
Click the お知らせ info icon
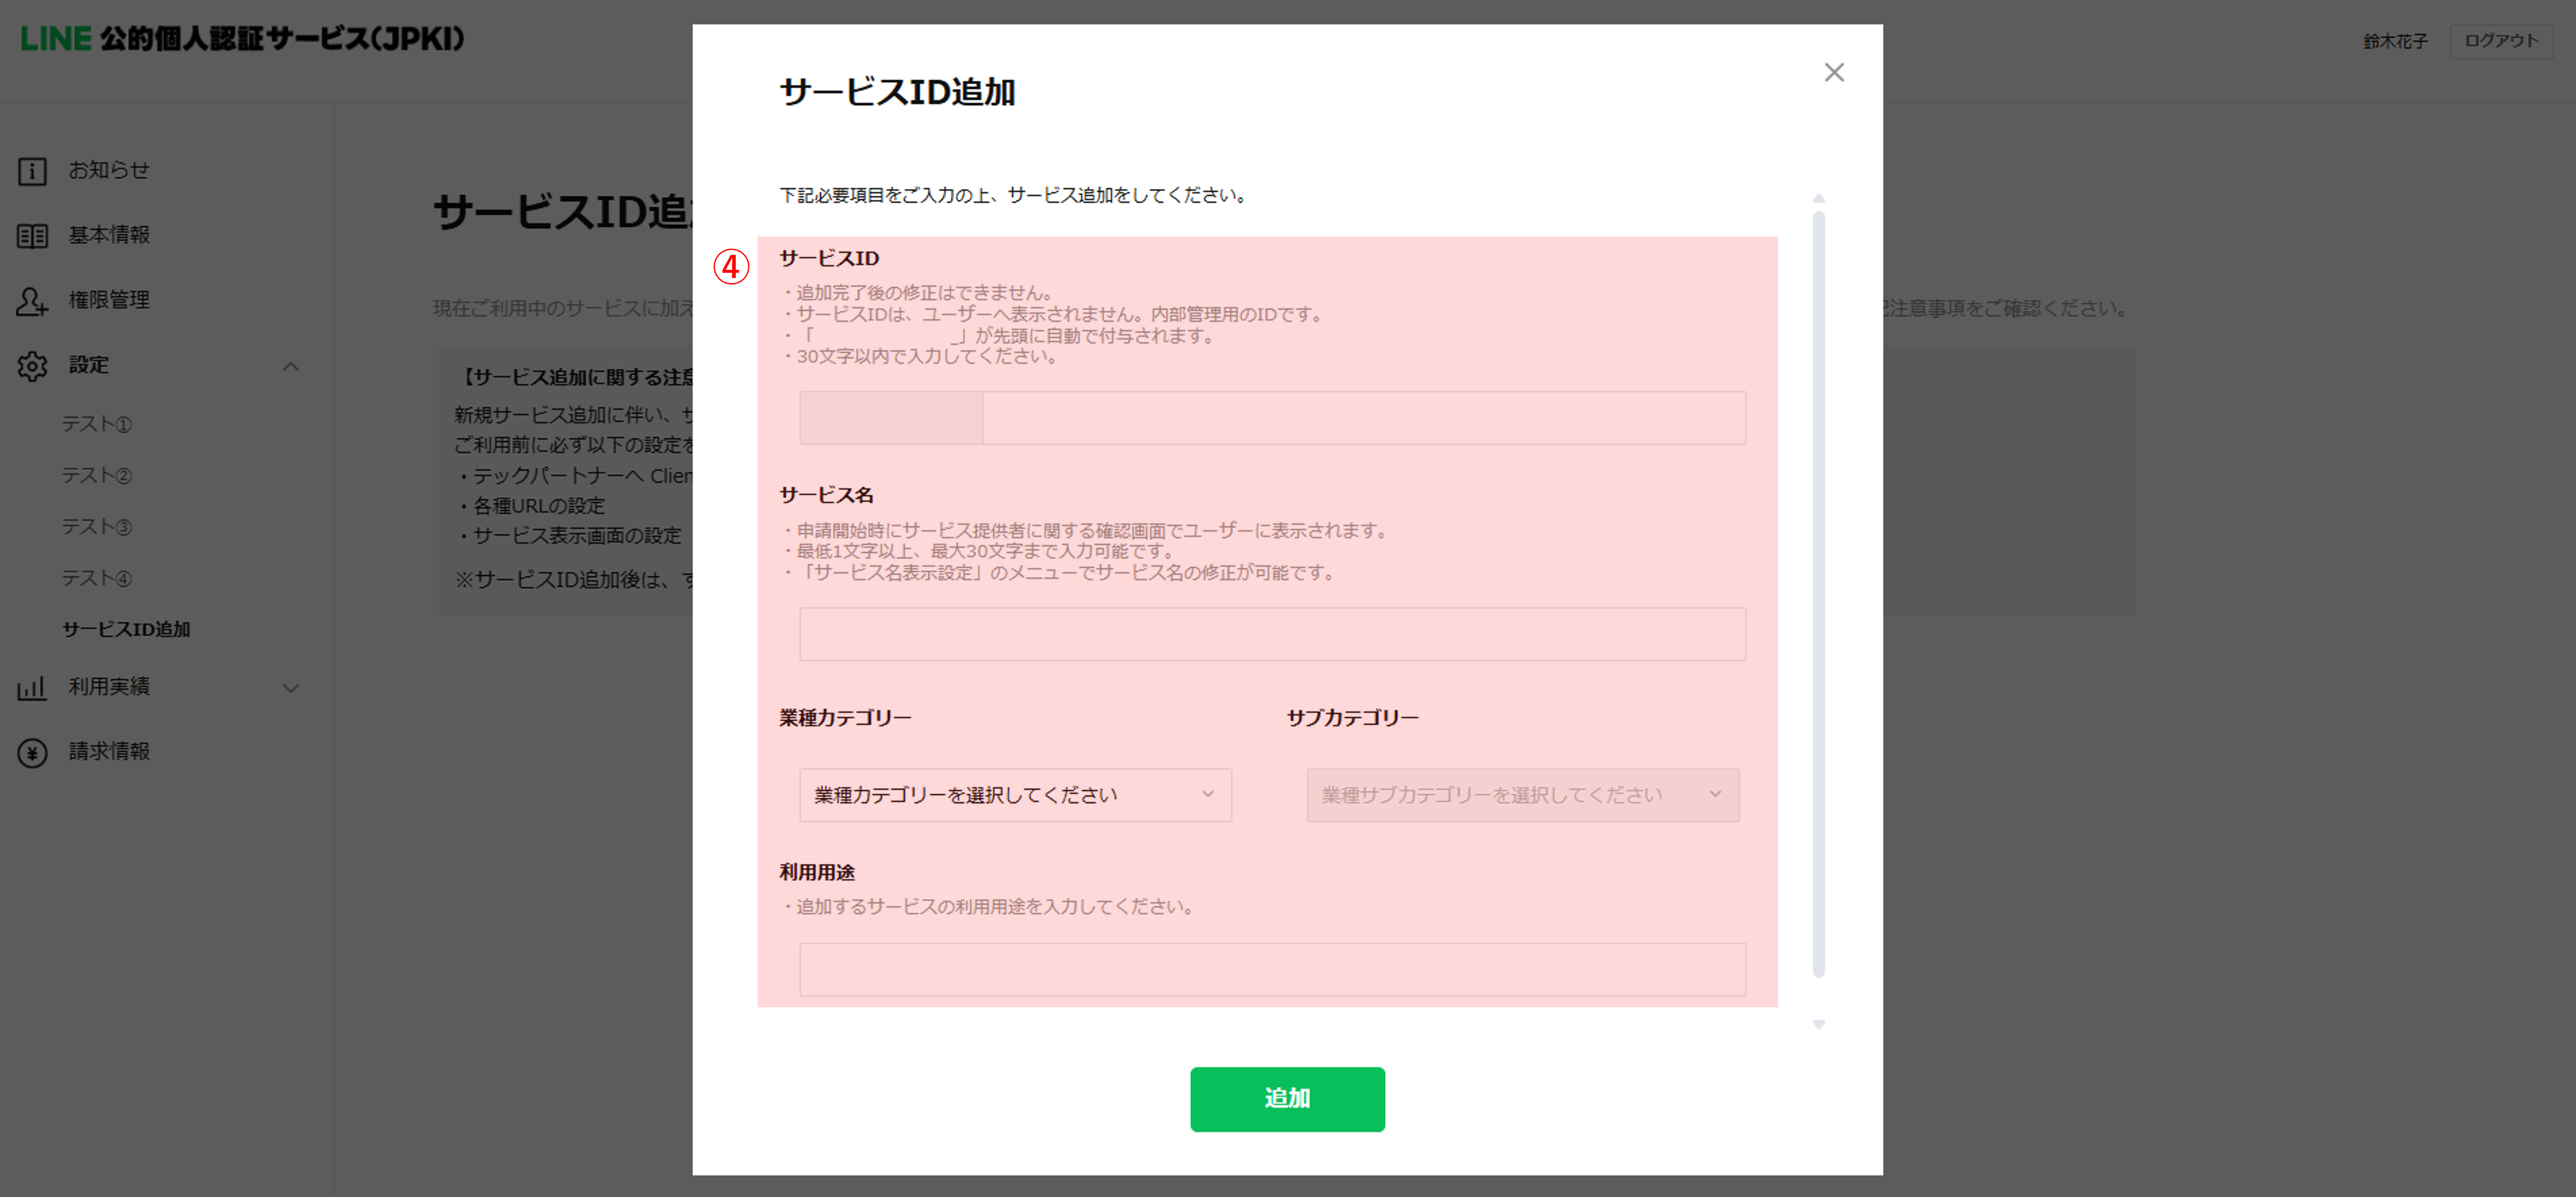point(32,171)
